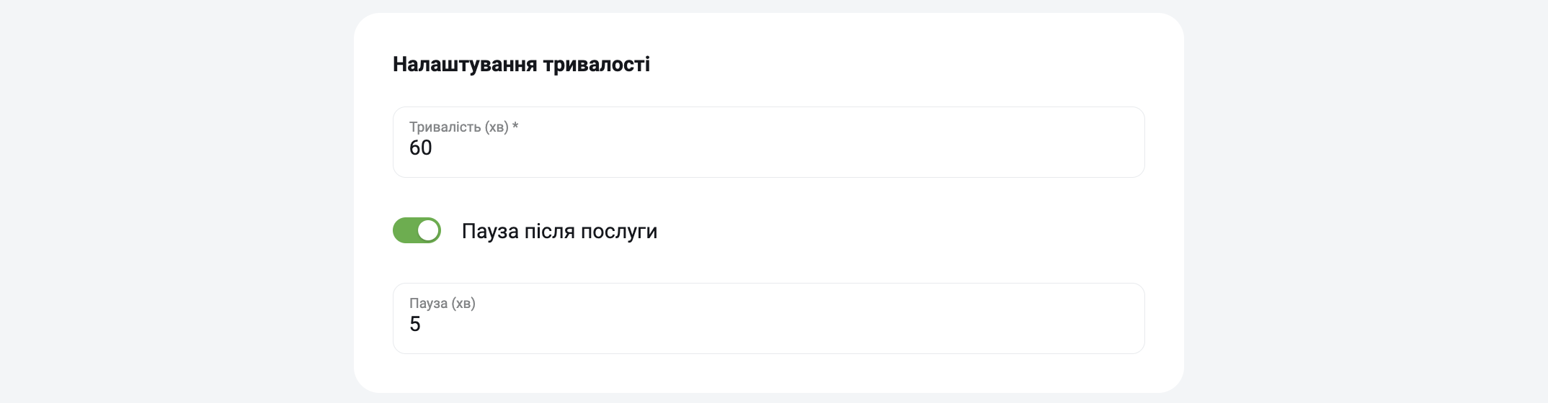
Task: Click the Пауза після послуги label text
Action: [559, 231]
